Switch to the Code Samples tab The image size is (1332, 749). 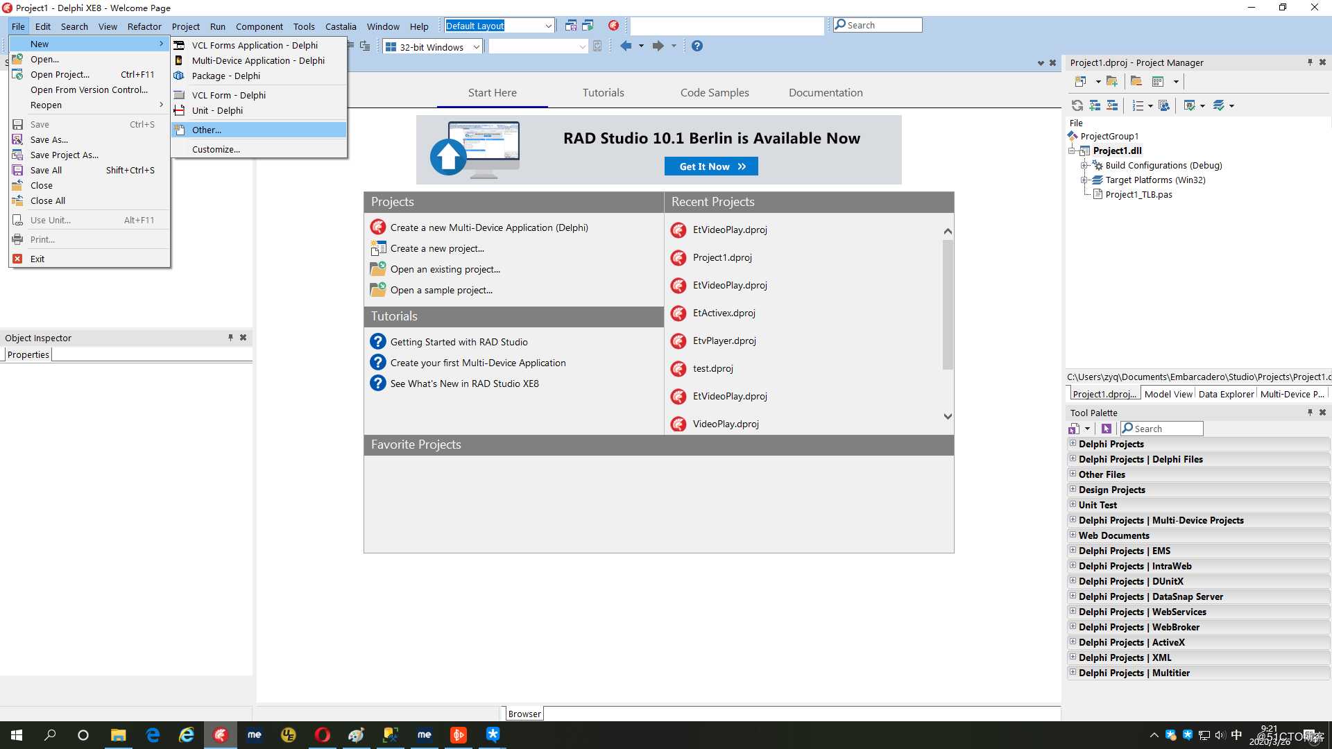pos(715,92)
